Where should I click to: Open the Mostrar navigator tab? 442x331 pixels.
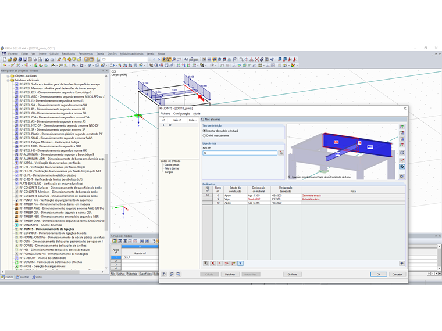point(23,277)
